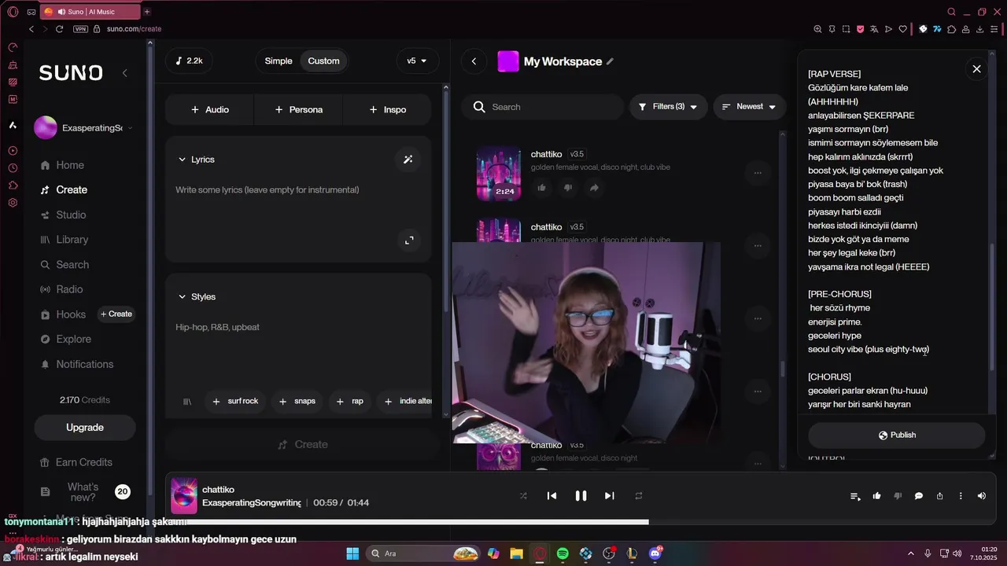Open more options for first chattiko track
This screenshot has width=1007, height=566.
[x=758, y=172]
